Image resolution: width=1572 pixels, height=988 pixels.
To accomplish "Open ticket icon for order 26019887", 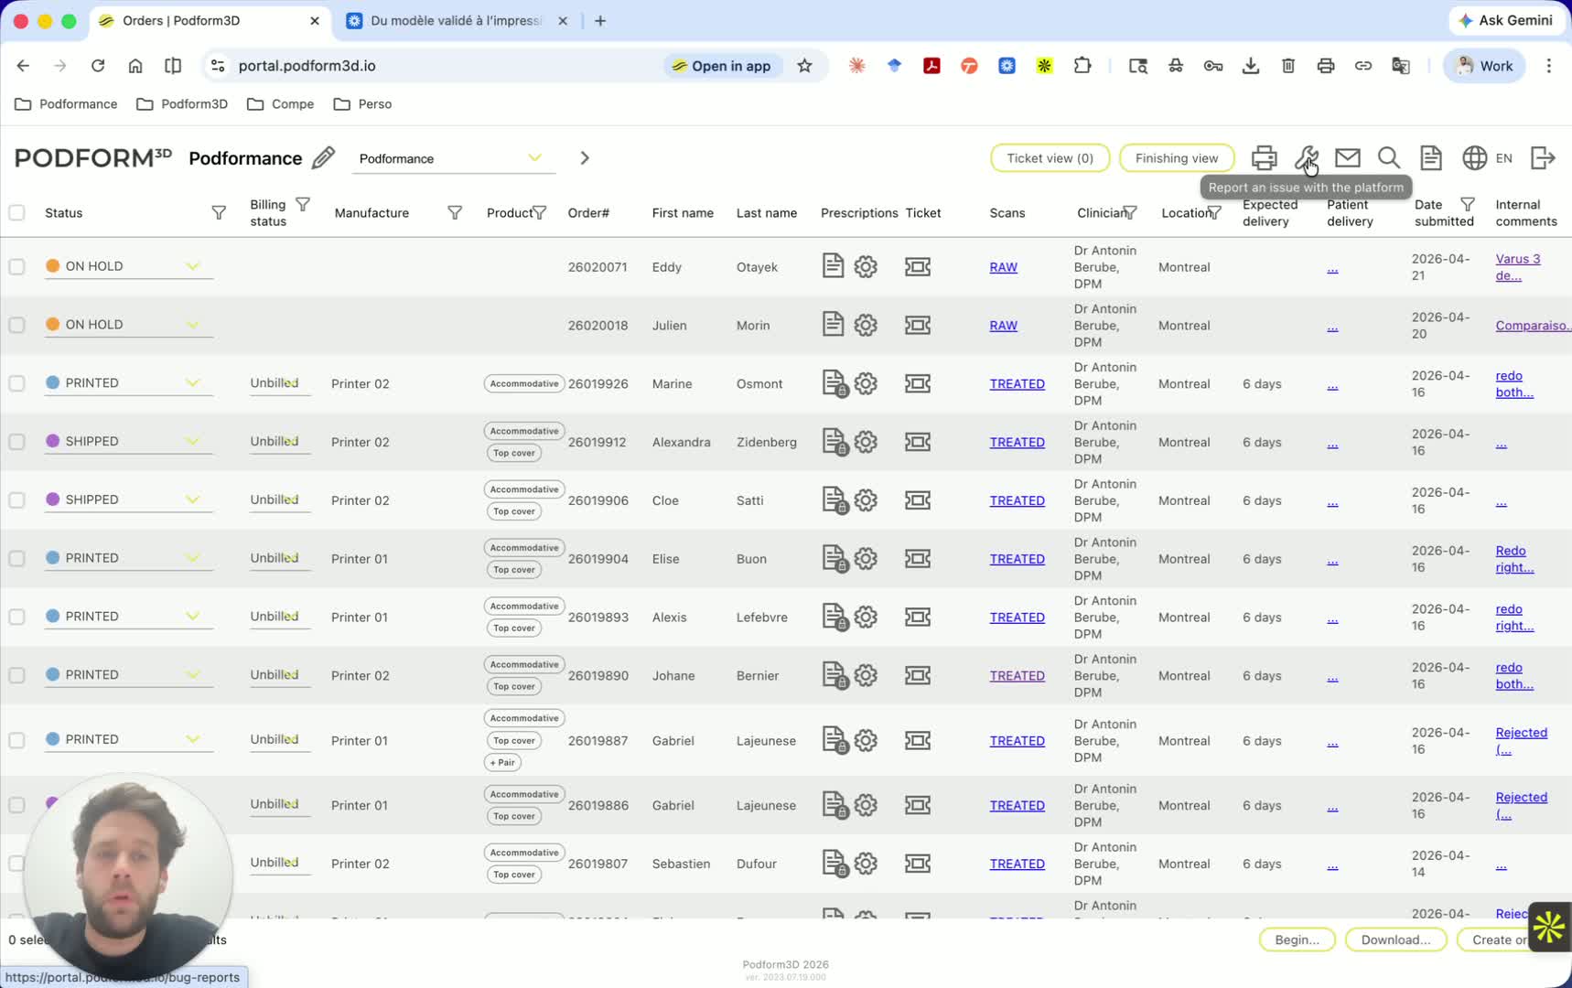I will pyautogui.click(x=918, y=740).
